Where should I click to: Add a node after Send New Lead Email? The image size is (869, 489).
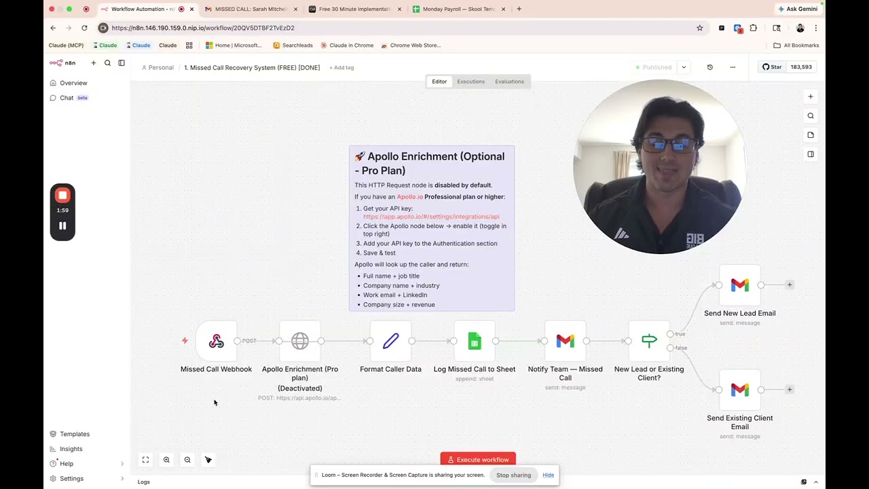[790, 285]
